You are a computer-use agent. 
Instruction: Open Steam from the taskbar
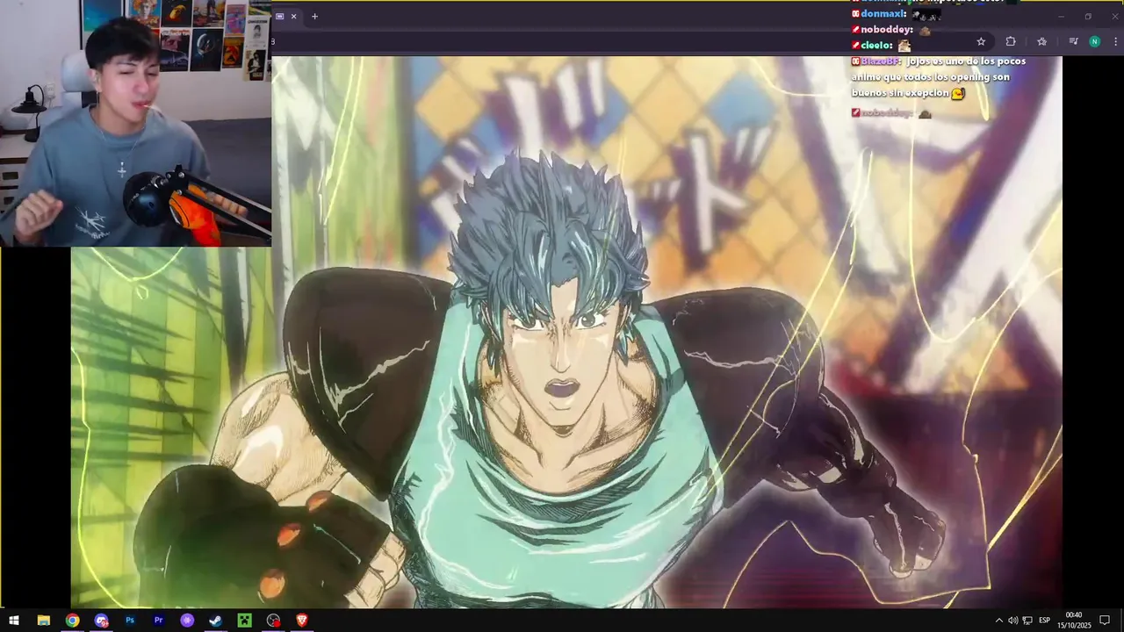[x=216, y=621]
